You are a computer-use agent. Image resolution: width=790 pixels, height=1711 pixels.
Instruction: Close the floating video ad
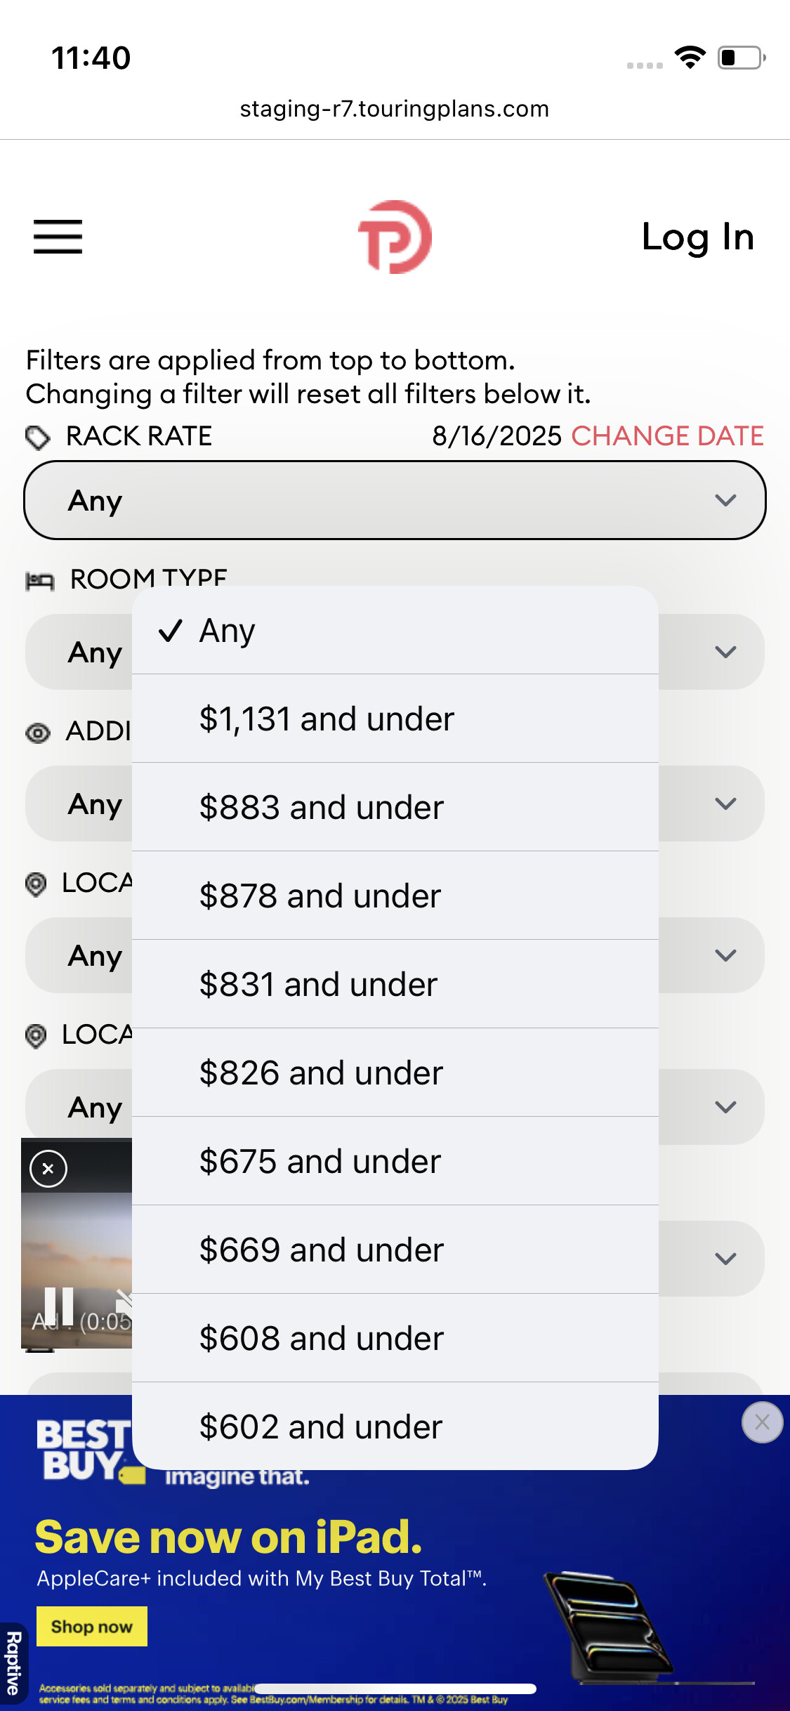click(48, 1169)
